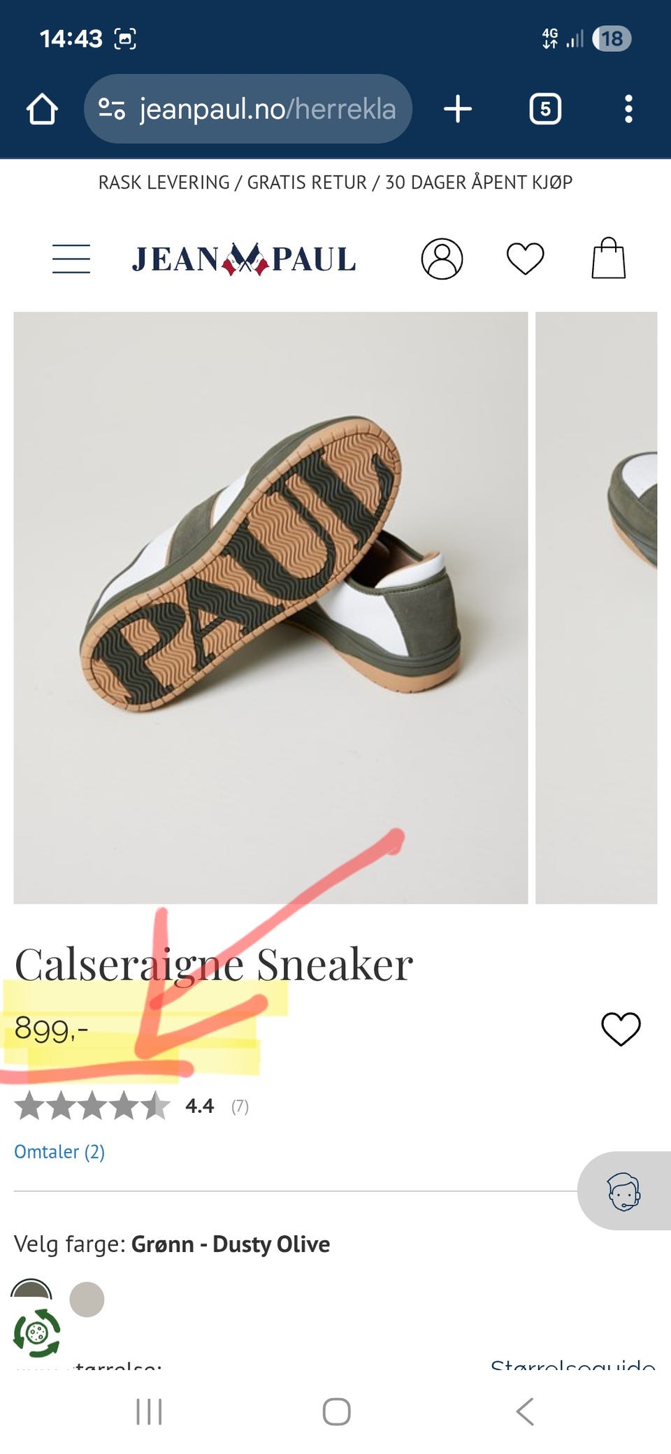View the next product image thumbnail

596,607
